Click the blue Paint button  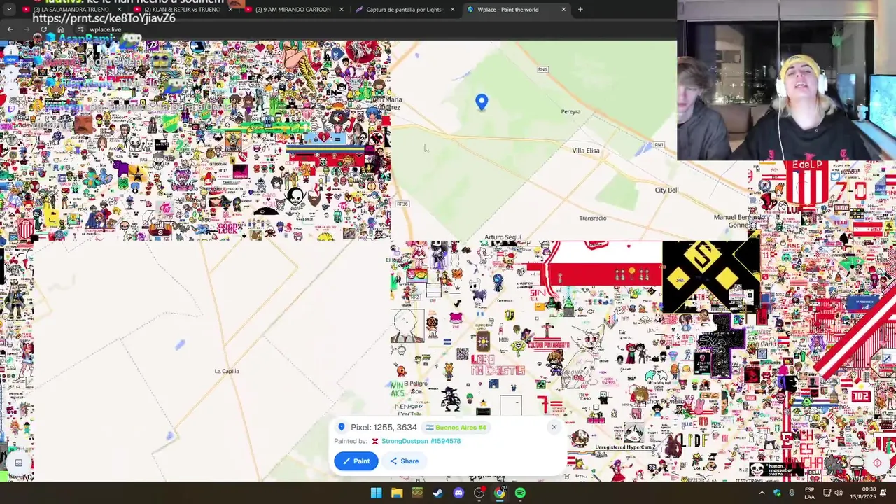pos(356,461)
